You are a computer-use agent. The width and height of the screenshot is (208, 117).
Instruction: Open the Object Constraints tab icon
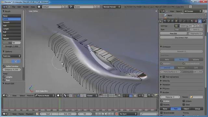180,21
